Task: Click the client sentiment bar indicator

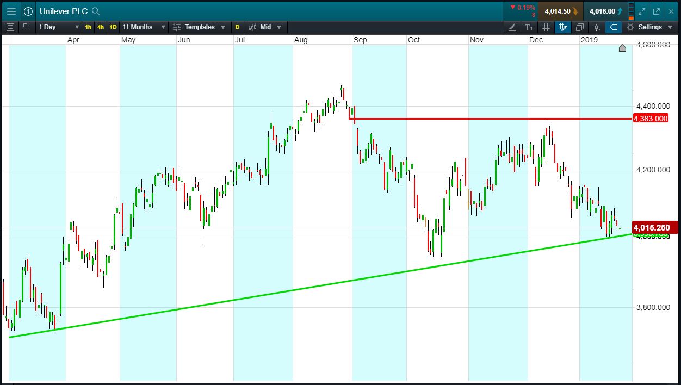Action: (x=631, y=11)
